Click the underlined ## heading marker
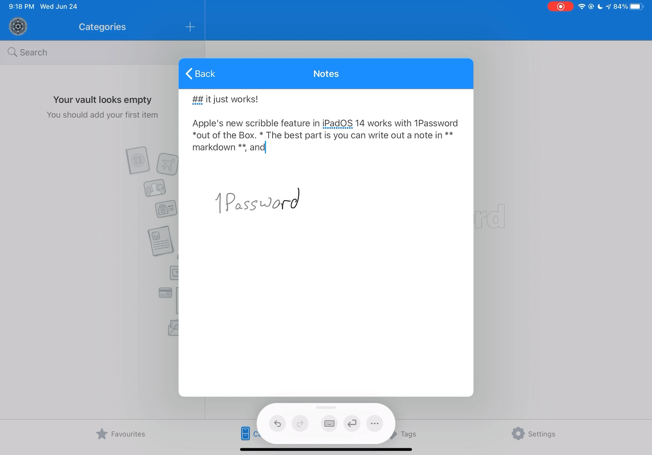 [x=197, y=99]
